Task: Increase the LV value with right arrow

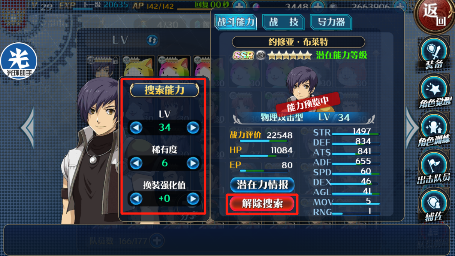Action: pyautogui.click(x=193, y=127)
